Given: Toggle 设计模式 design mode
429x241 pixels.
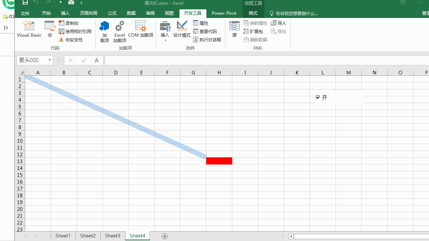Looking at the screenshot, I should tap(182, 29).
